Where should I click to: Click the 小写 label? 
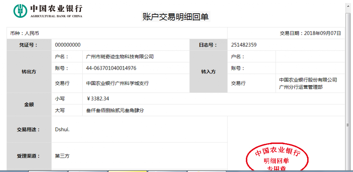(x=60, y=99)
